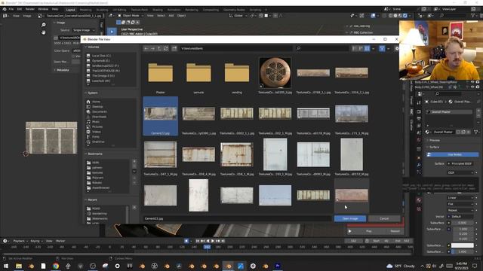Switch to Modeling workspace tab

click(x=85, y=10)
